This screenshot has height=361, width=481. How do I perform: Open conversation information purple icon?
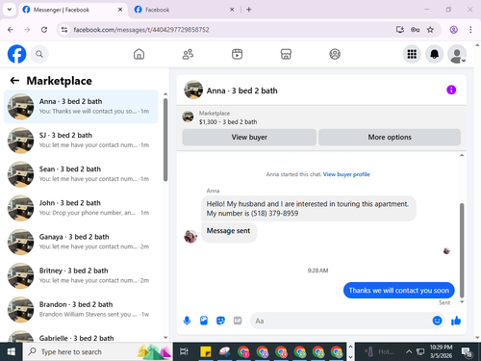click(x=451, y=90)
